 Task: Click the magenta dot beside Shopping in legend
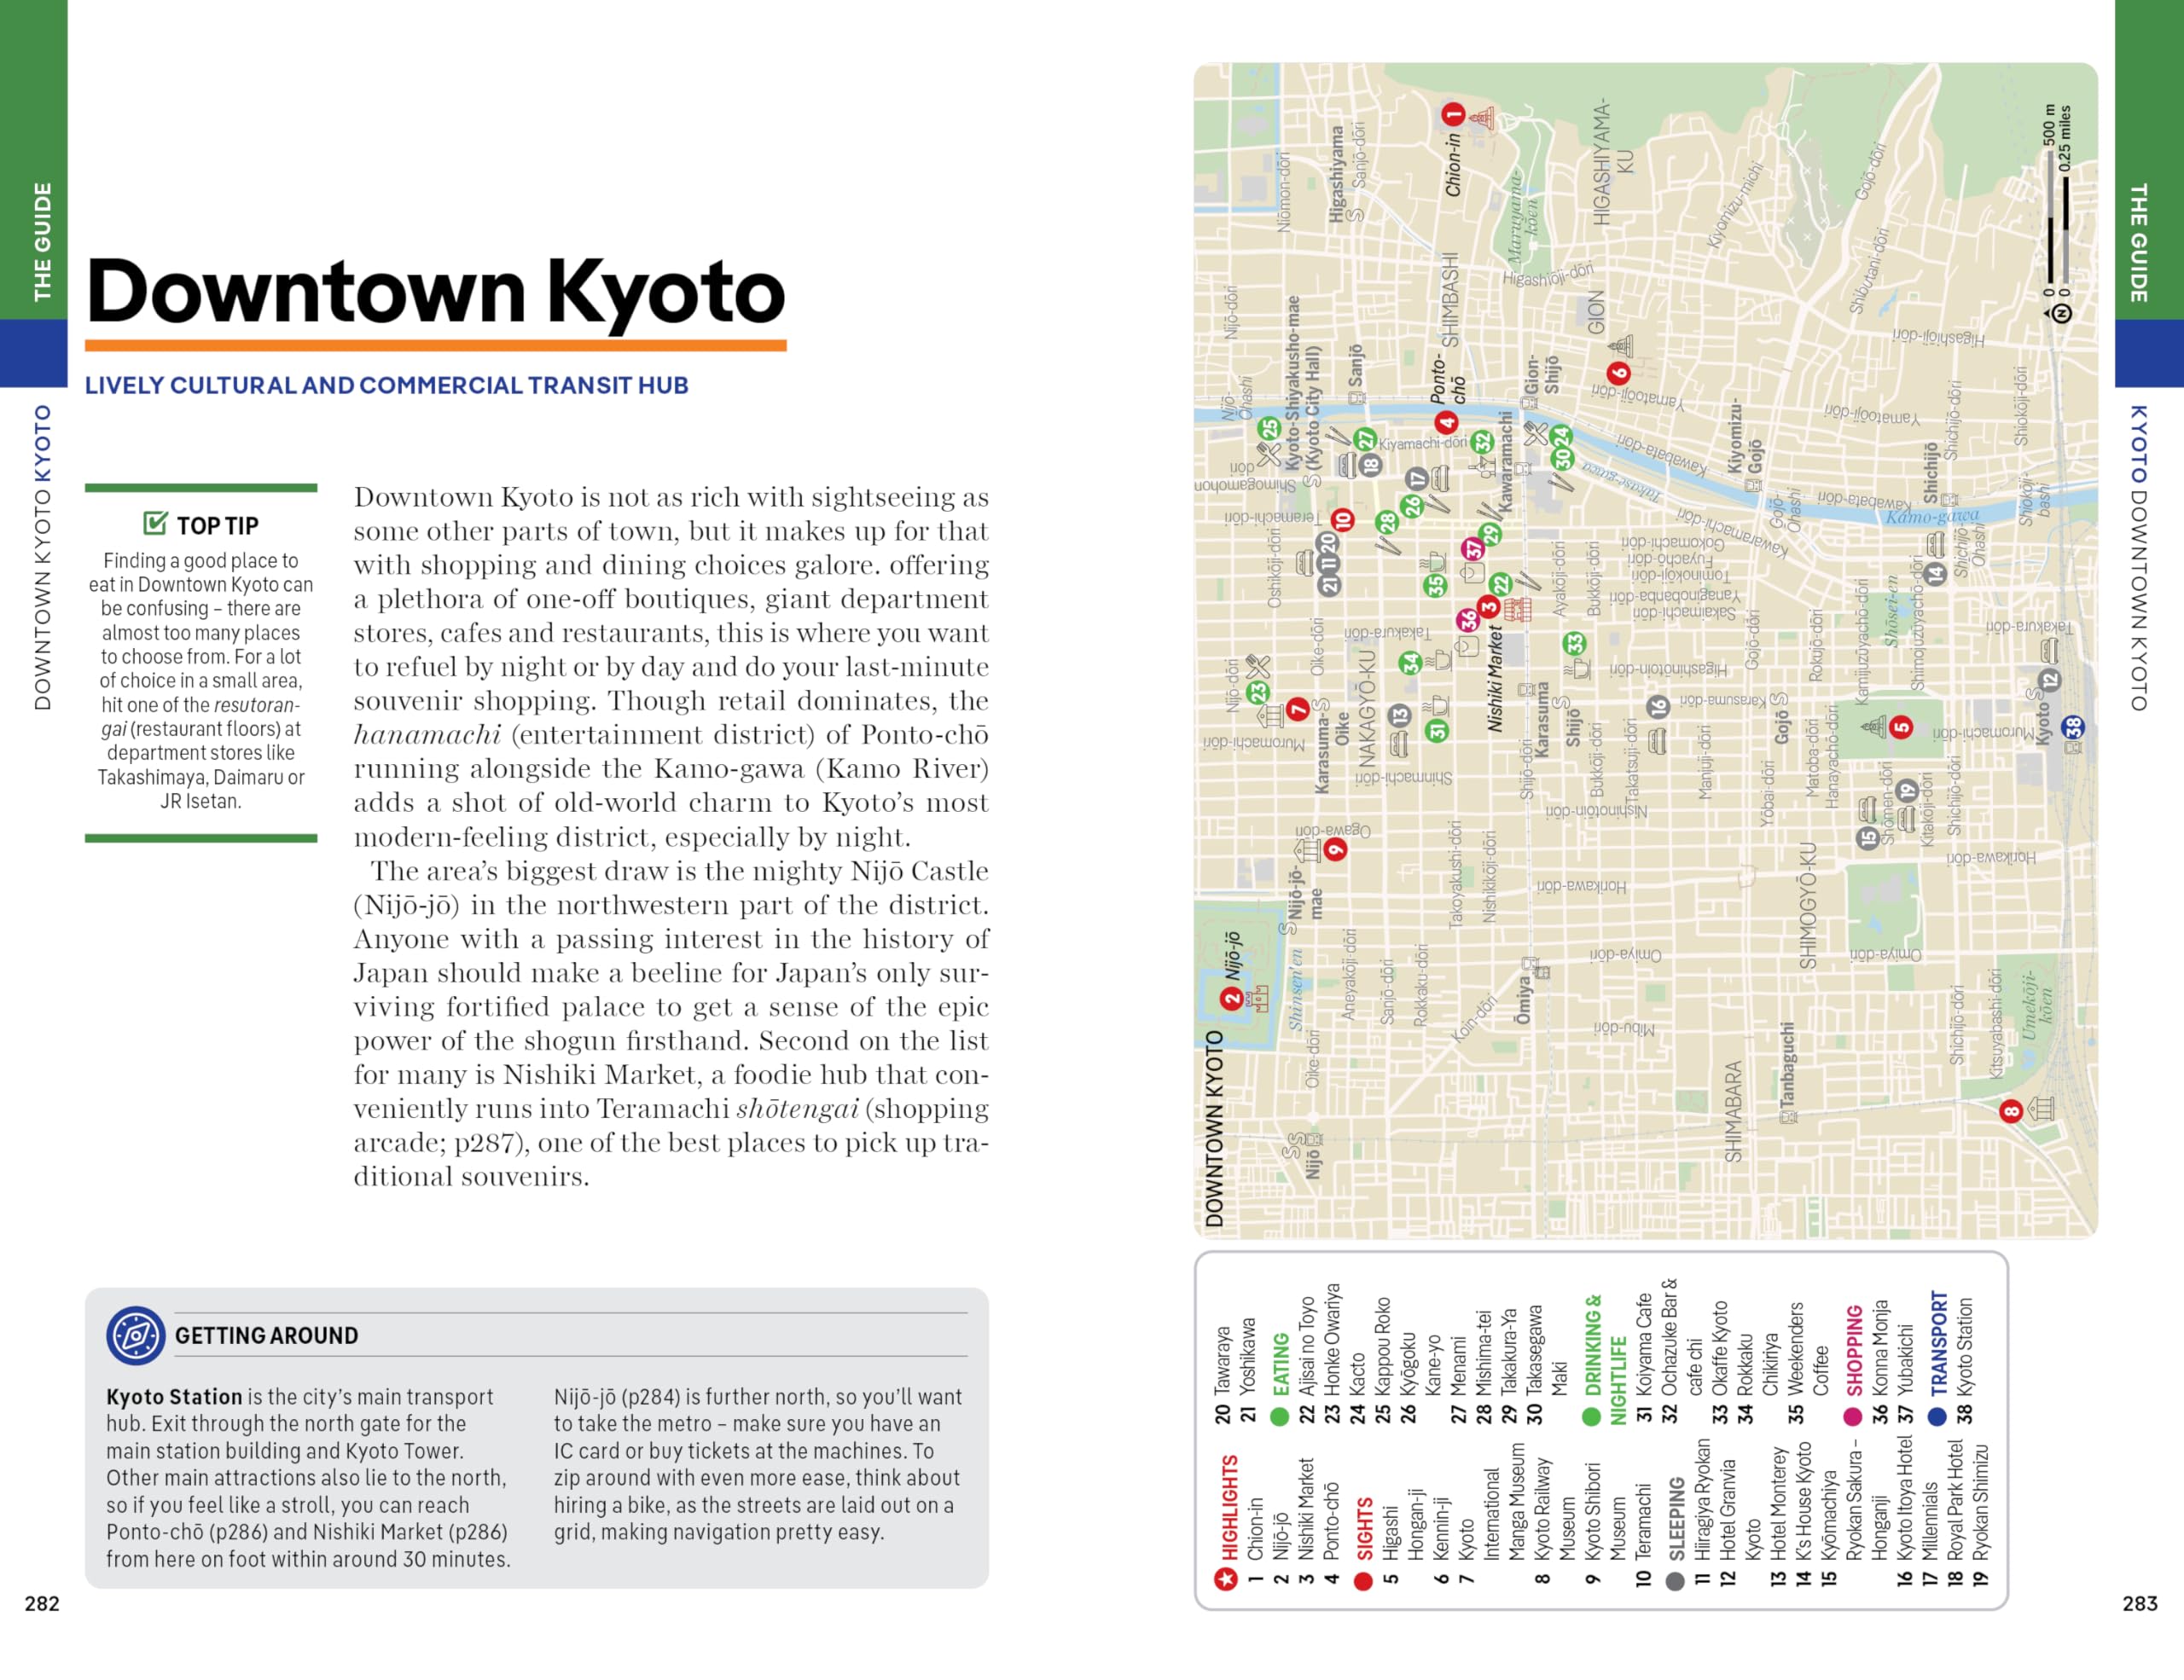click(x=1852, y=1416)
